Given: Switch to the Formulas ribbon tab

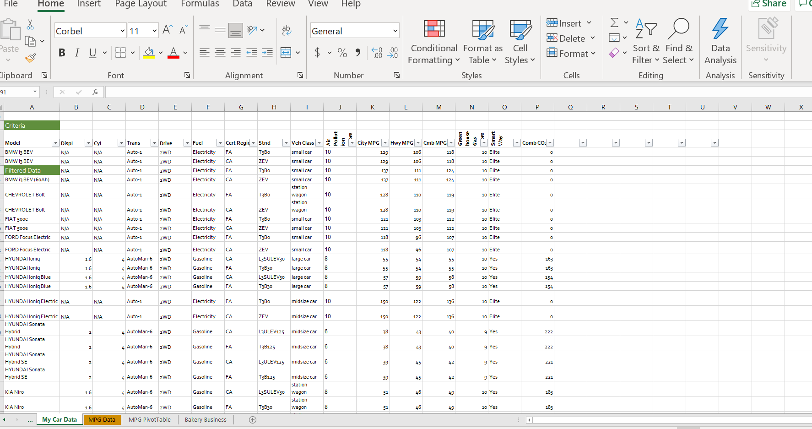Looking at the screenshot, I should tap(200, 4).
